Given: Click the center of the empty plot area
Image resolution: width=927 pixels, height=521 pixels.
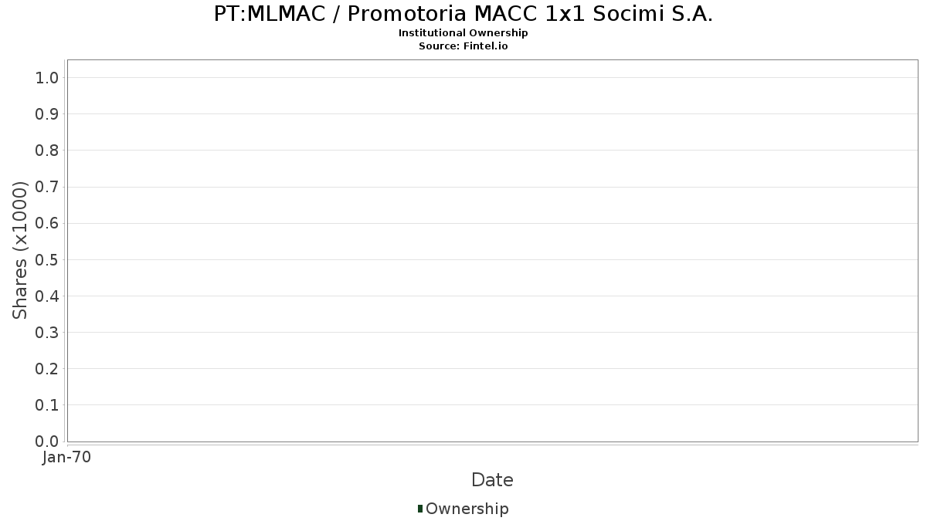Looking at the screenshot, I should point(492,251).
